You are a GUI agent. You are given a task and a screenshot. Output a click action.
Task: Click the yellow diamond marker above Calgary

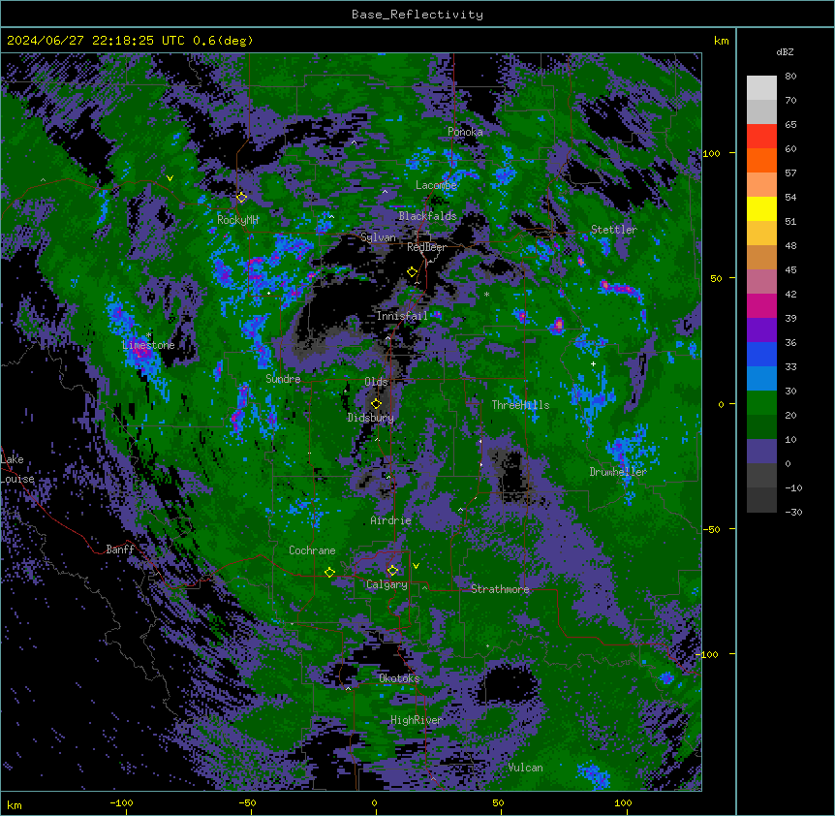pos(392,571)
